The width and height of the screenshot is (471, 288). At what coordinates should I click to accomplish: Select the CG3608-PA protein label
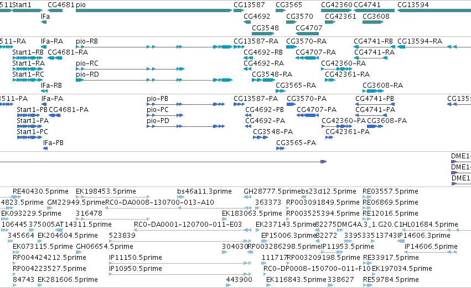click(x=387, y=121)
